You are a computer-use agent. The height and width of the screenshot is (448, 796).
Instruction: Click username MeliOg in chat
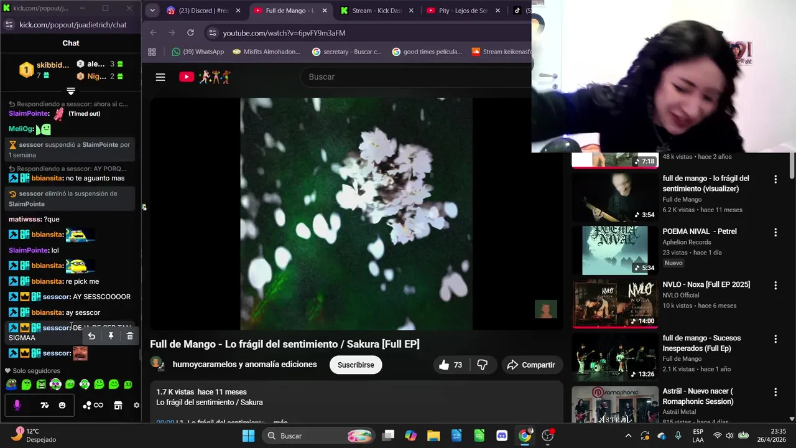click(20, 129)
